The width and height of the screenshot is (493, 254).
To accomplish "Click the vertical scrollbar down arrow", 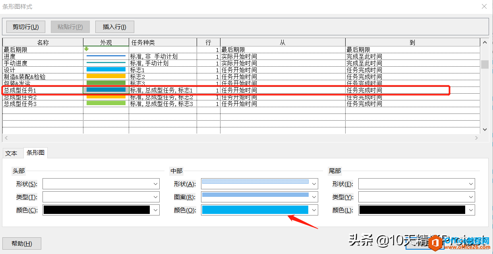I will [485, 130].
